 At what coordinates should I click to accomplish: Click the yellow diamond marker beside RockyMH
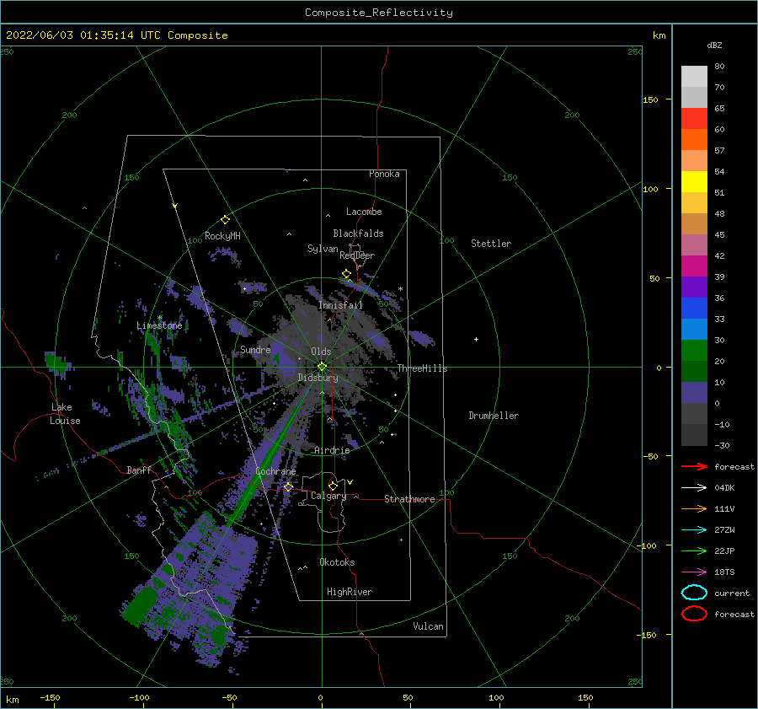tap(225, 220)
